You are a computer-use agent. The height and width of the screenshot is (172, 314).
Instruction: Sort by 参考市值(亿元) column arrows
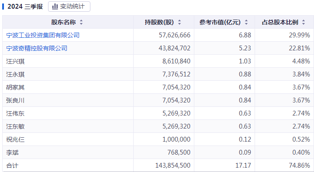(246, 22)
